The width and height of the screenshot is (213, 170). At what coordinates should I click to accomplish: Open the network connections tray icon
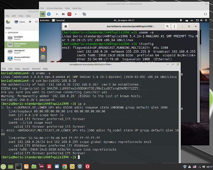point(199,167)
